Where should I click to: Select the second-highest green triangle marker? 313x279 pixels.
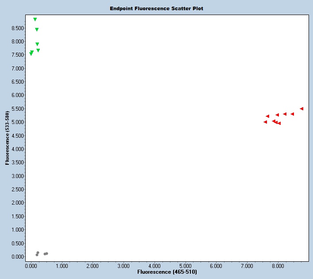(37, 30)
